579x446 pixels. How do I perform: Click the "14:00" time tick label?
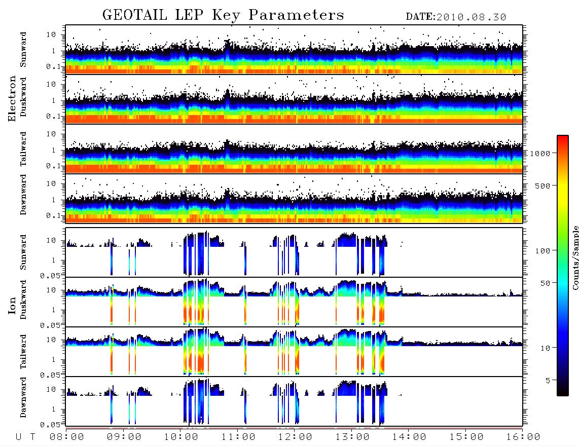[x=409, y=437]
